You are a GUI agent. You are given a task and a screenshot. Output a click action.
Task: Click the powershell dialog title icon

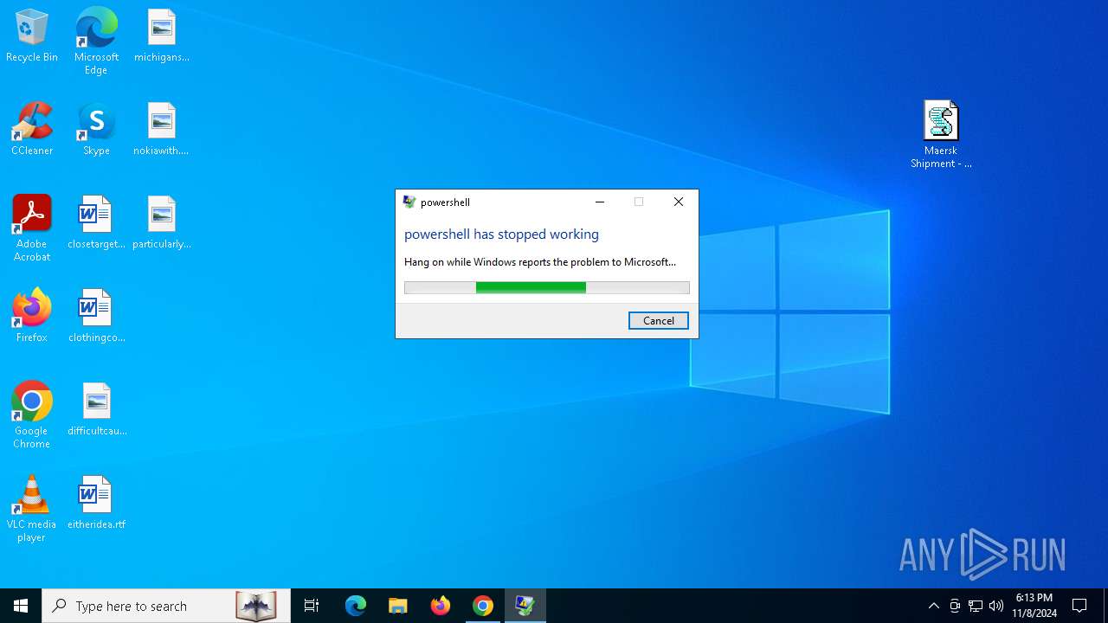[409, 202]
